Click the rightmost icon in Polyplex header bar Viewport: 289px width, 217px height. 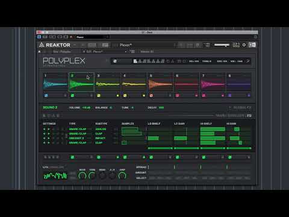248,61
